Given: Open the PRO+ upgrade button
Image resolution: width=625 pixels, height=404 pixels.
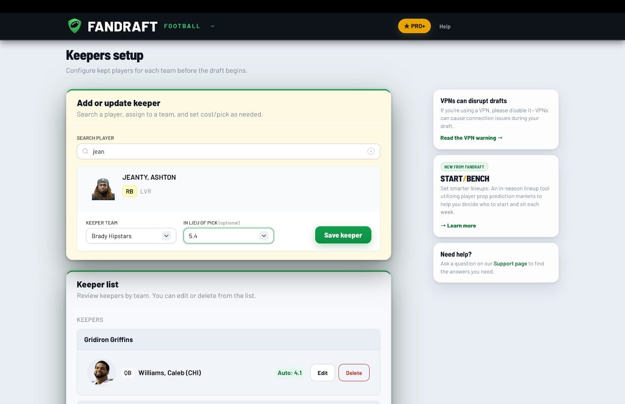Looking at the screenshot, I should click(x=414, y=26).
